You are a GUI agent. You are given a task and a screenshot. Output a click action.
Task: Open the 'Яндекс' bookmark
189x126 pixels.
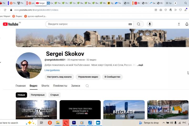click(x=17, y=16)
